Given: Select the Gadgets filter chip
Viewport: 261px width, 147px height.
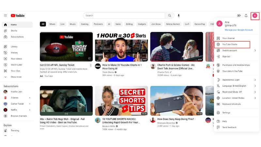Looking at the screenshot, I should (142, 24).
